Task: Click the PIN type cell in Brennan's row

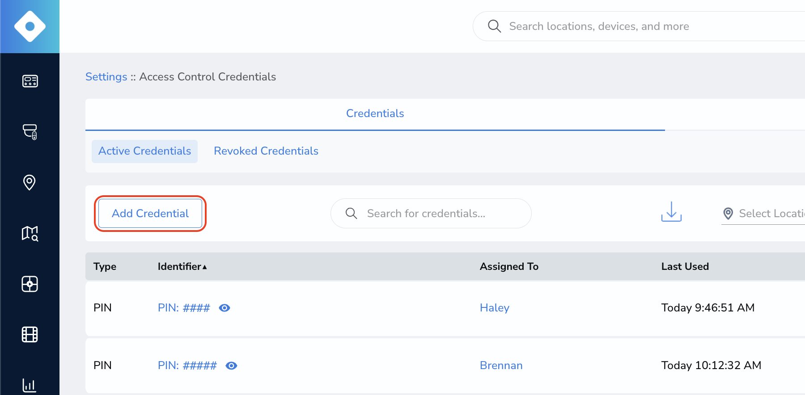Action: (x=102, y=366)
